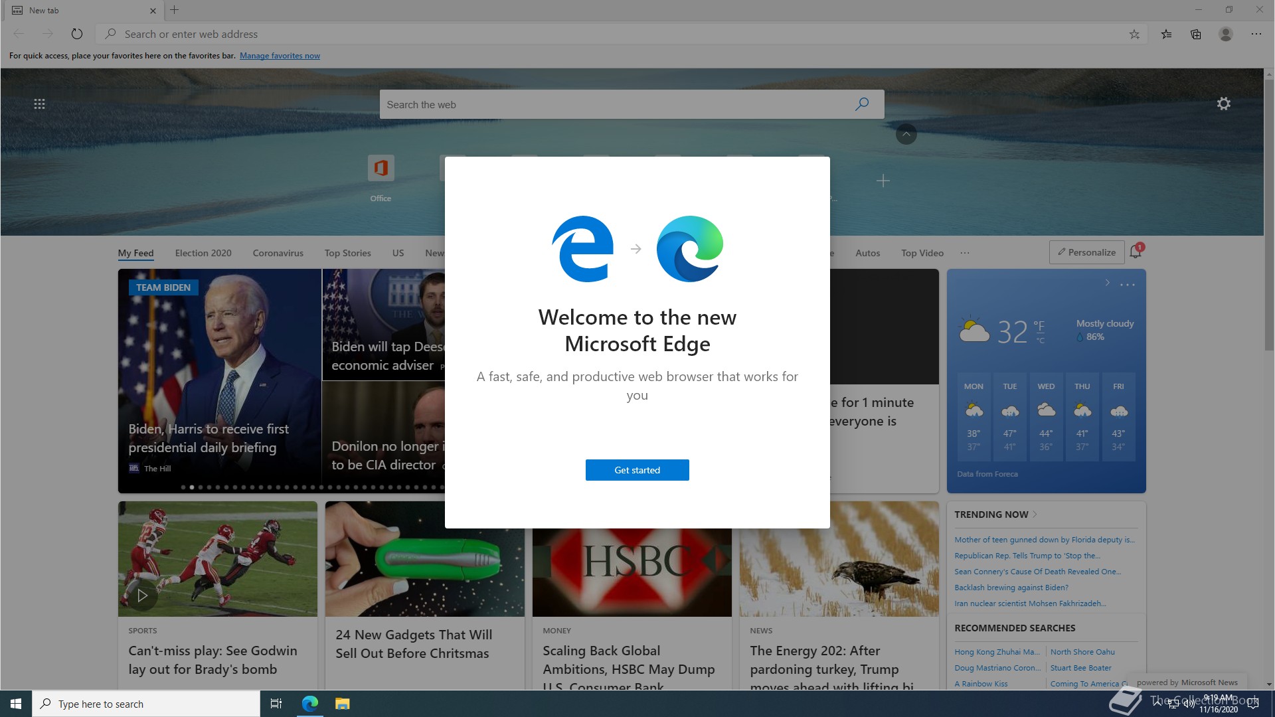Viewport: 1275px width, 717px height.
Task: Open the Collections icon
Action: pyautogui.click(x=1196, y=34)
